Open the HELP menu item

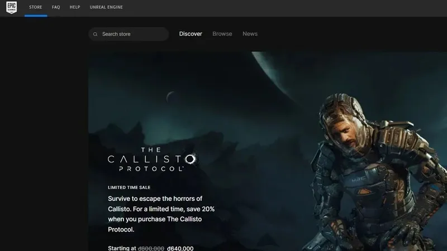point(74,7)
